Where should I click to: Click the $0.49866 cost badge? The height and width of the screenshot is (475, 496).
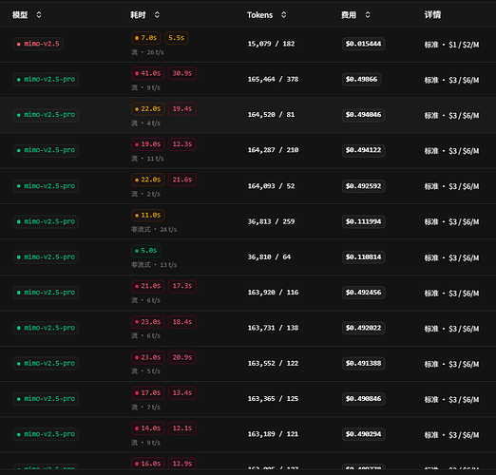[x=362, y=79]
